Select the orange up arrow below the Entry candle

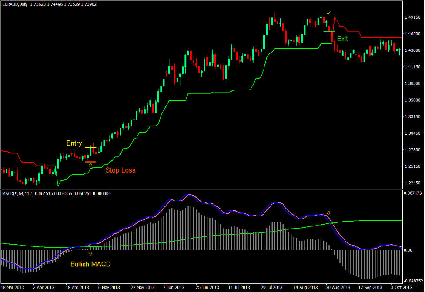point(90,164)
